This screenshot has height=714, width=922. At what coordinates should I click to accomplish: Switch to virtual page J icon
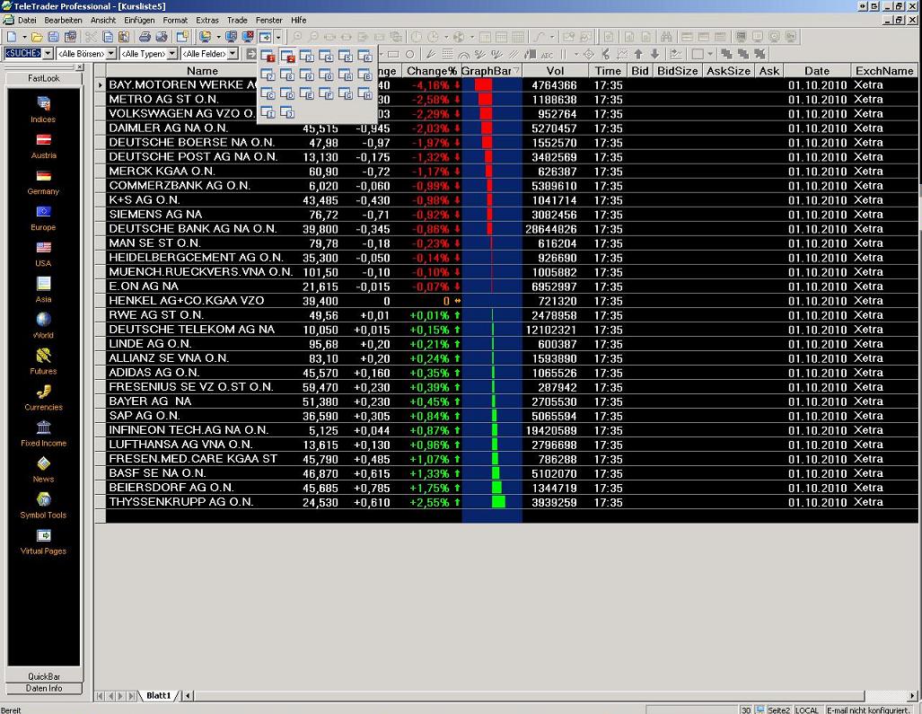tap(287, 112)
